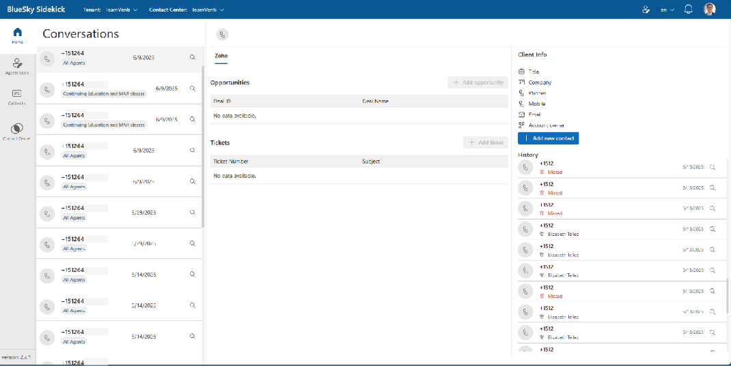Click search icon on the highlighted conversation

pos(192,58)
